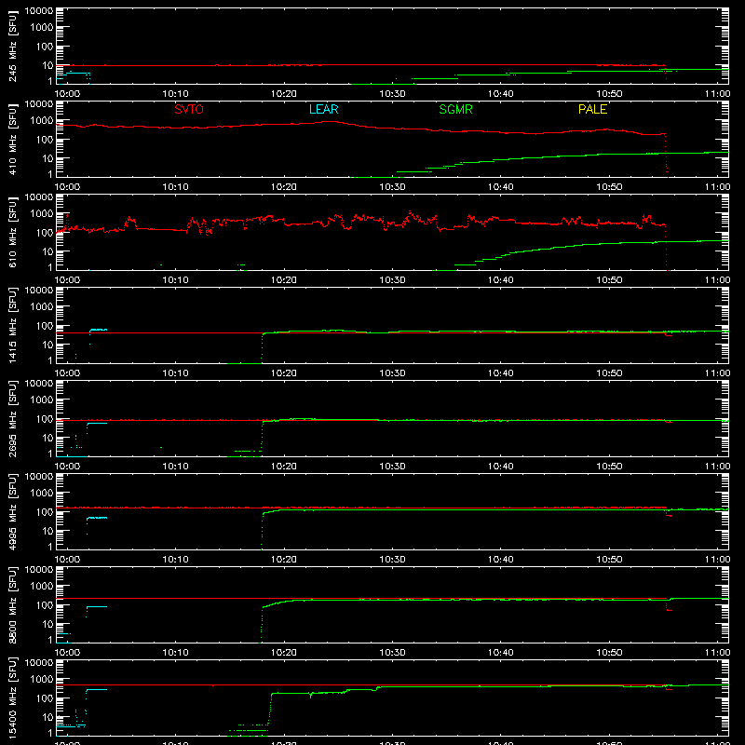The width and height of the screenshot is (745, 745).
Task: Click the 10:10 time label below 410 MHz plot
Action: (176, 187)
